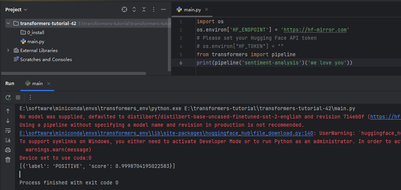The height and width of the screenshot is (190, 401).
Task: Open the truncated https://hf link in console
Action: tap(385, 117)
